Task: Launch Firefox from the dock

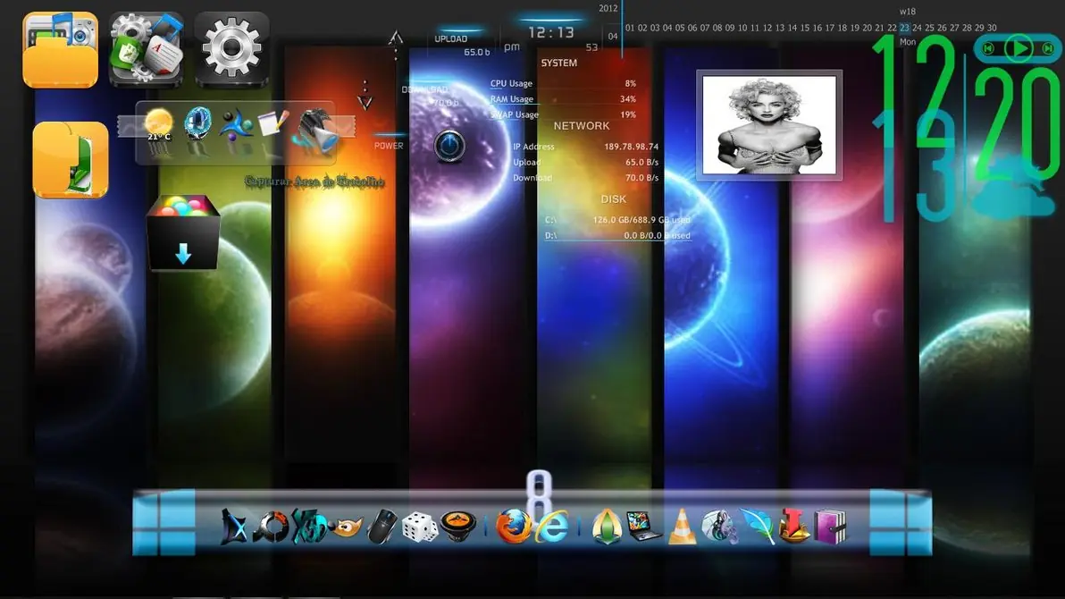Action: coord(513,527)
